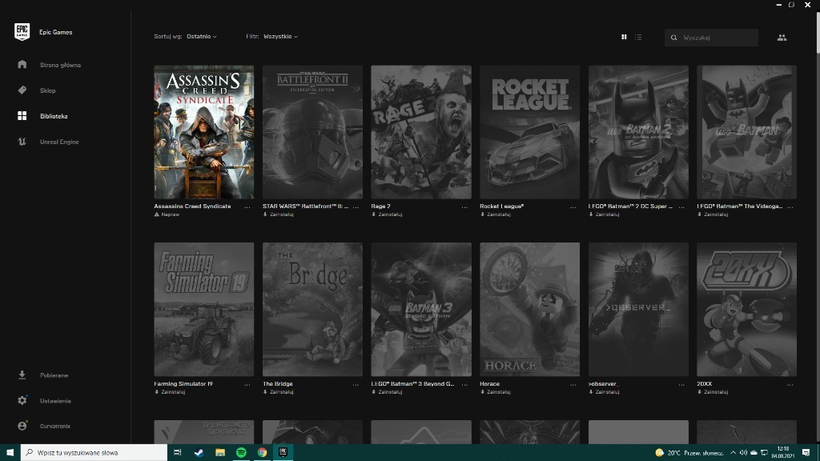Open Spotify from the taskbar
820x461 pixels.
[x=241, y=452]
